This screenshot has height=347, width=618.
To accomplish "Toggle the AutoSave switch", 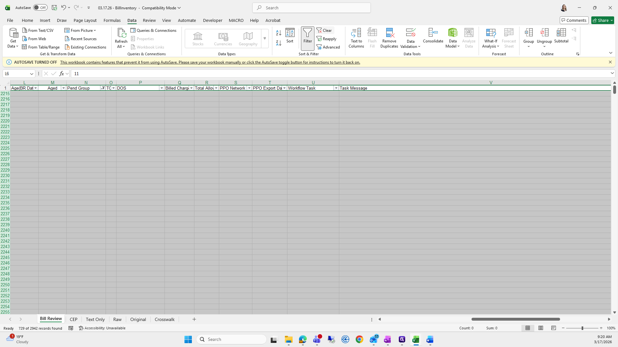I will 40,8.
